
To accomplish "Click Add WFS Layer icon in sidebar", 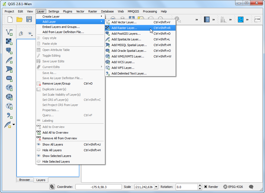I will click(9, 106).
